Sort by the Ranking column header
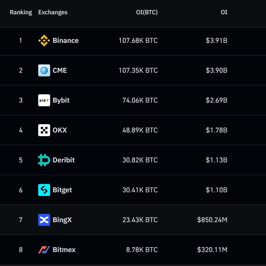 pyautogui.click(x=21, y=12)
